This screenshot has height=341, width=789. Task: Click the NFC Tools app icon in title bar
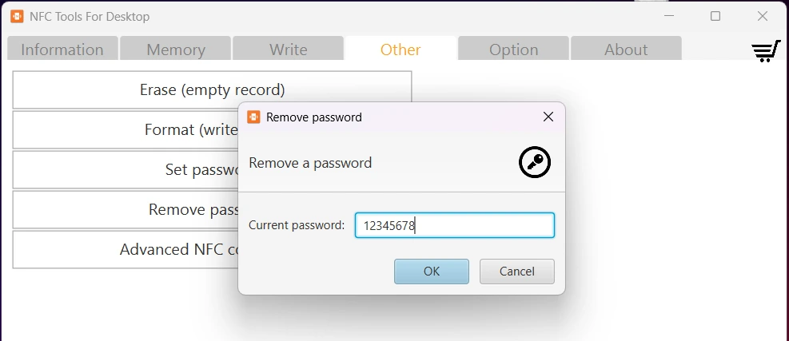[x=17, y=16]
